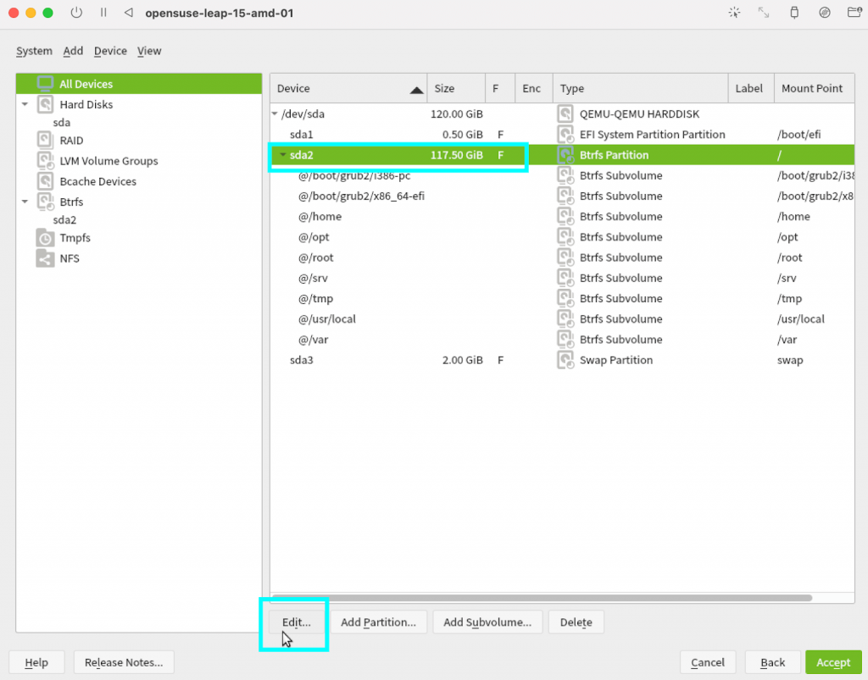Click the NFS share icon

[45, 258]
